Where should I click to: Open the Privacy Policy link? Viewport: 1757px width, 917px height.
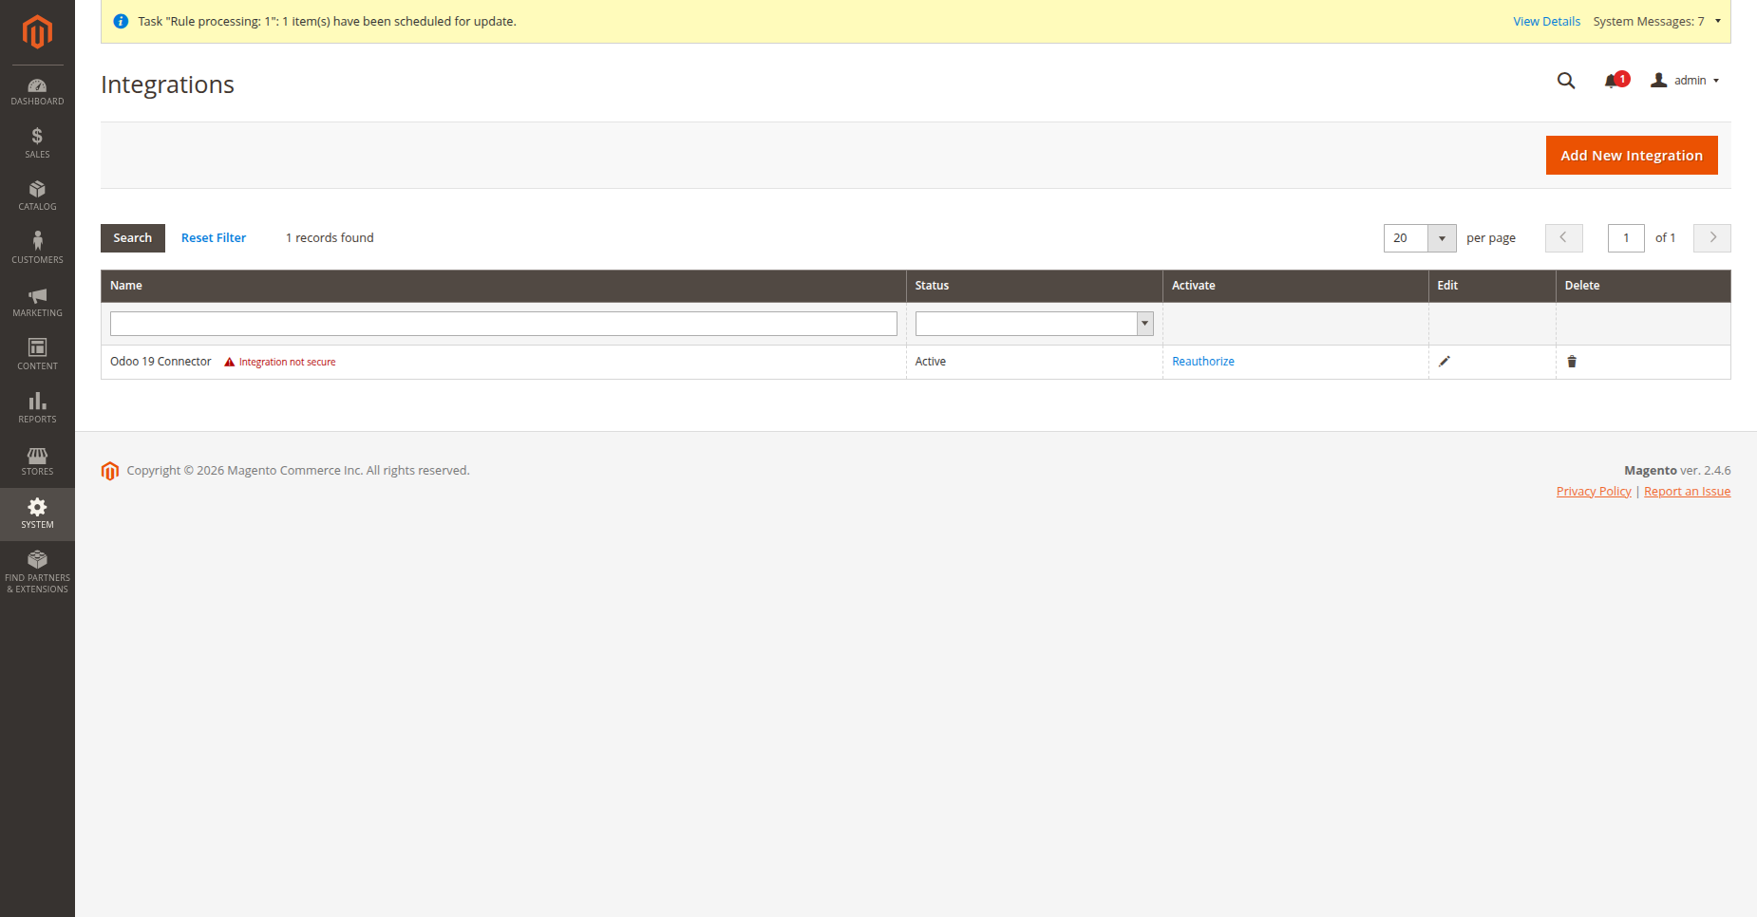click(x=1594, y=491)
